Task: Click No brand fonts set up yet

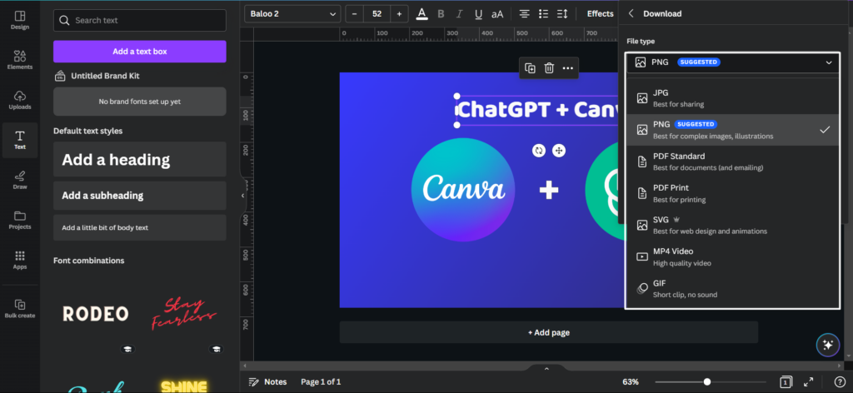Action: 140,102
